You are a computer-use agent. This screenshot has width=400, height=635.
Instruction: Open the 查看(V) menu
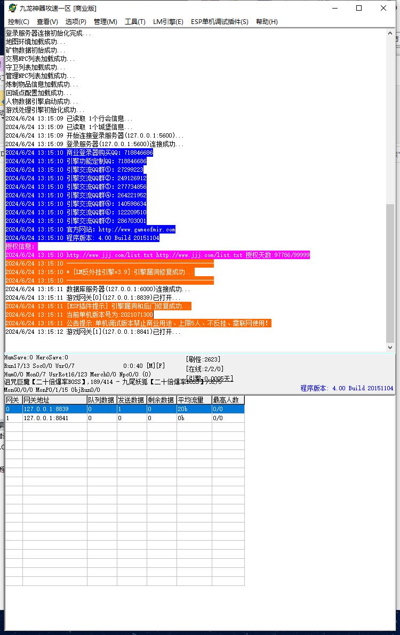47,22
